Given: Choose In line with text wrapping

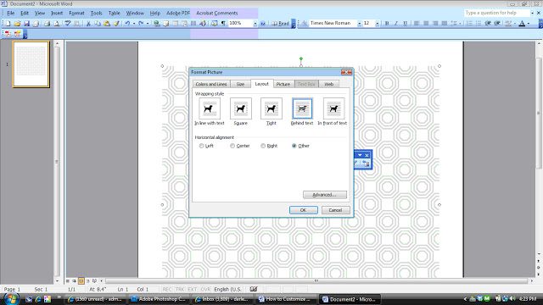Looking at the screenshot, I should coord(210,108).
